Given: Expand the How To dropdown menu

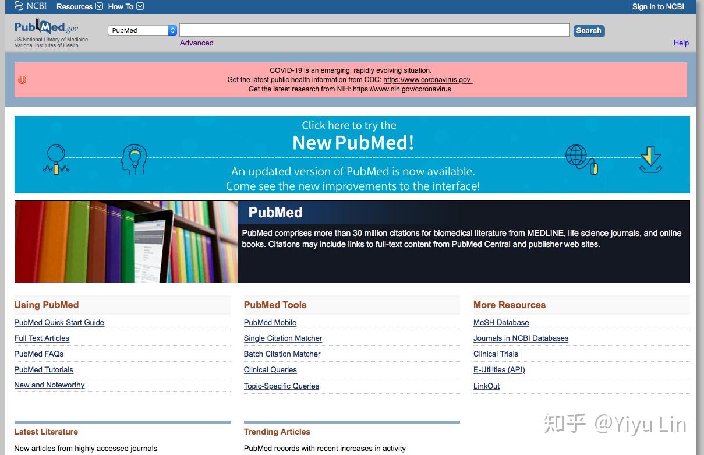Looking at the screenshot, I should click(x=126, y=6).
